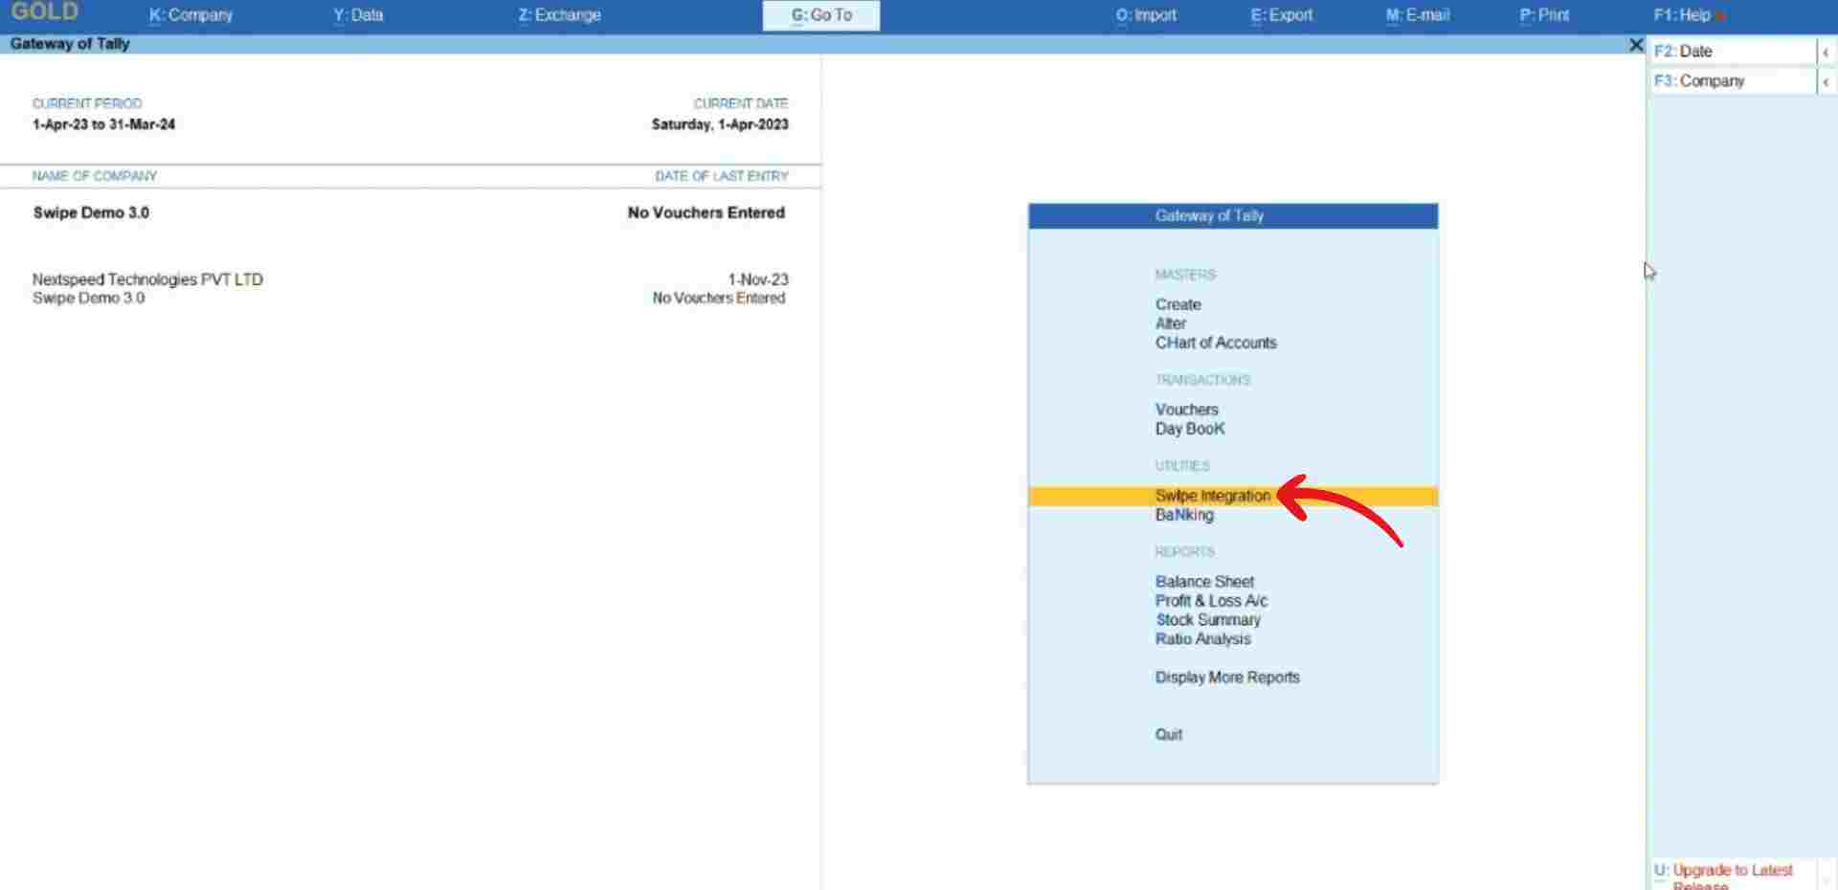1838x890 pixels.
Task: Select Display More Reports
Action: [1227, 678]
